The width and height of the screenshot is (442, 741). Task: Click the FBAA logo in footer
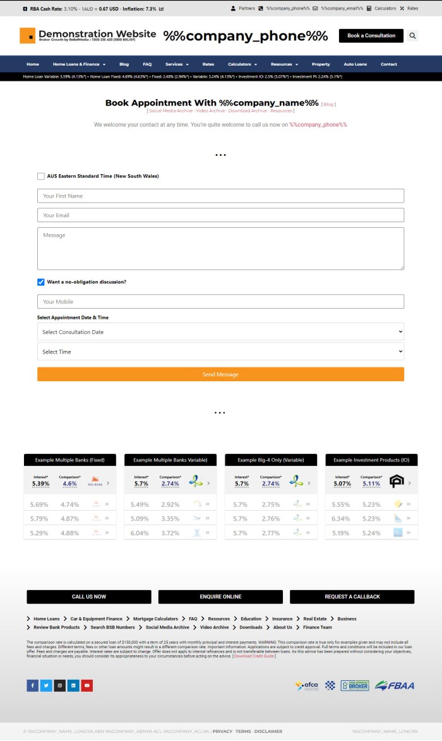(395, 685)
